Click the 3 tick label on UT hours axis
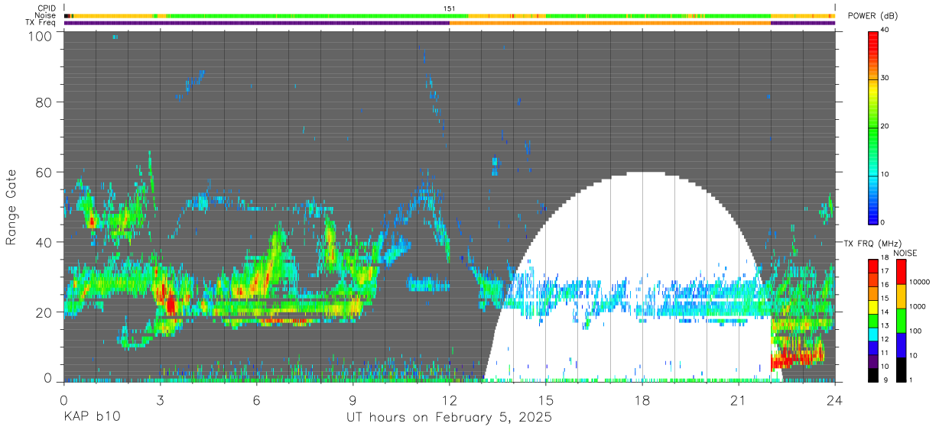This screenshot has width=939, height=433. pos(160,401)
